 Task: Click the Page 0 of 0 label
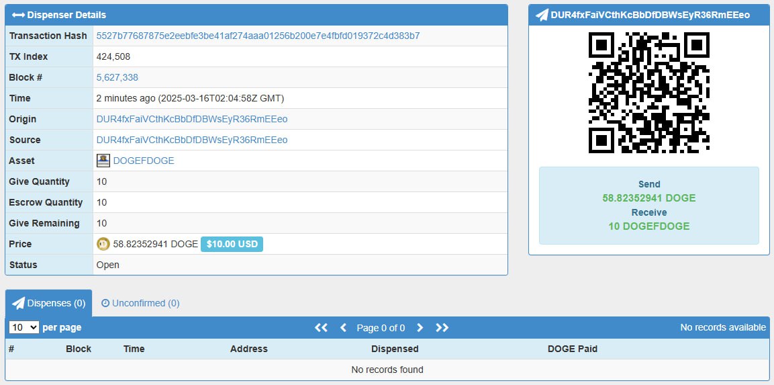click(x=381, y=328)
